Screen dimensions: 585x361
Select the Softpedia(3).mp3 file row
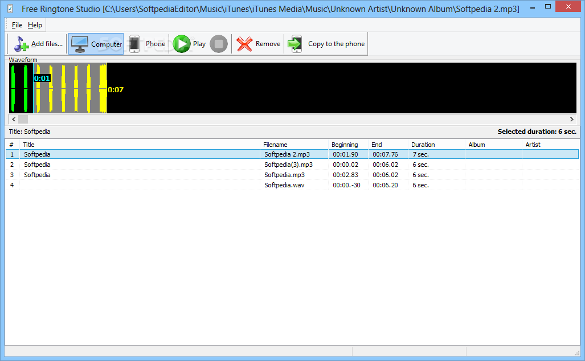292,165
